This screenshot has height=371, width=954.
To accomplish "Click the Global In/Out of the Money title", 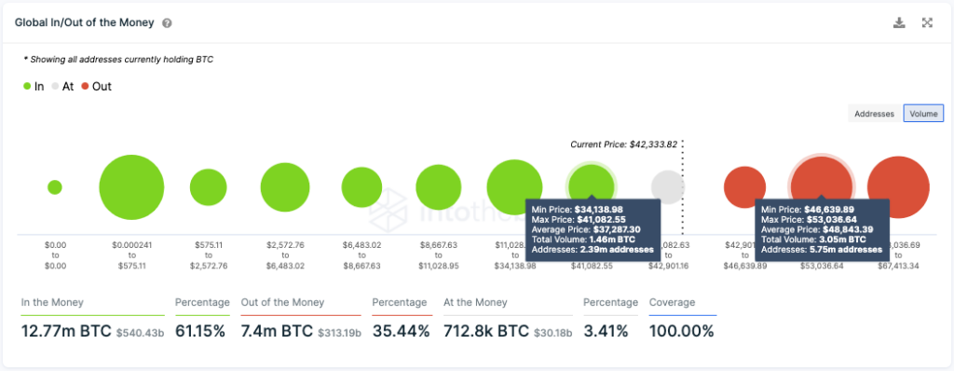I will click(85, 23).
